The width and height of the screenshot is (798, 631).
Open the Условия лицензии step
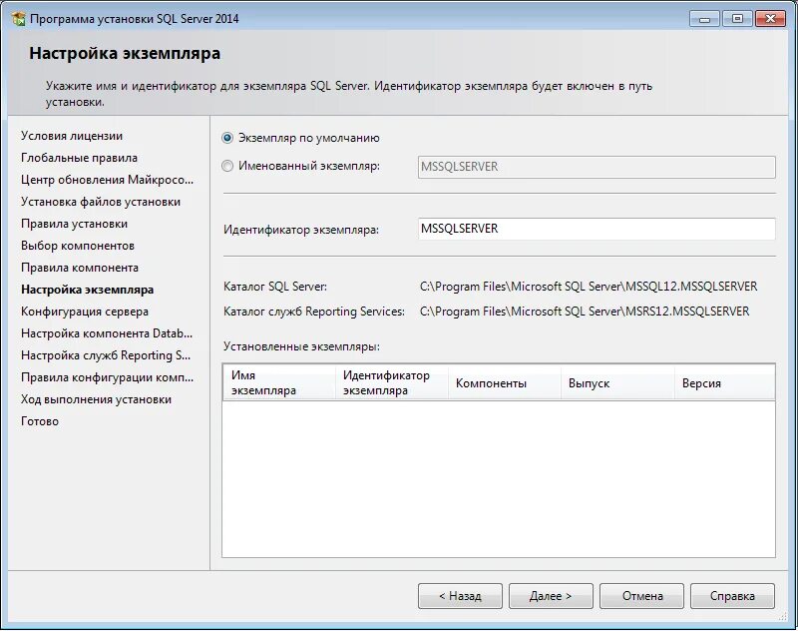tap(72, 136)
